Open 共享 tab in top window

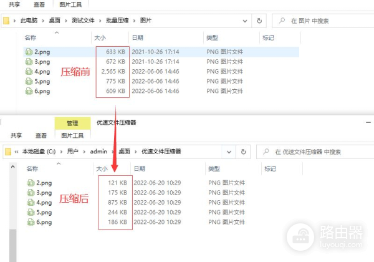pos(14,4)
